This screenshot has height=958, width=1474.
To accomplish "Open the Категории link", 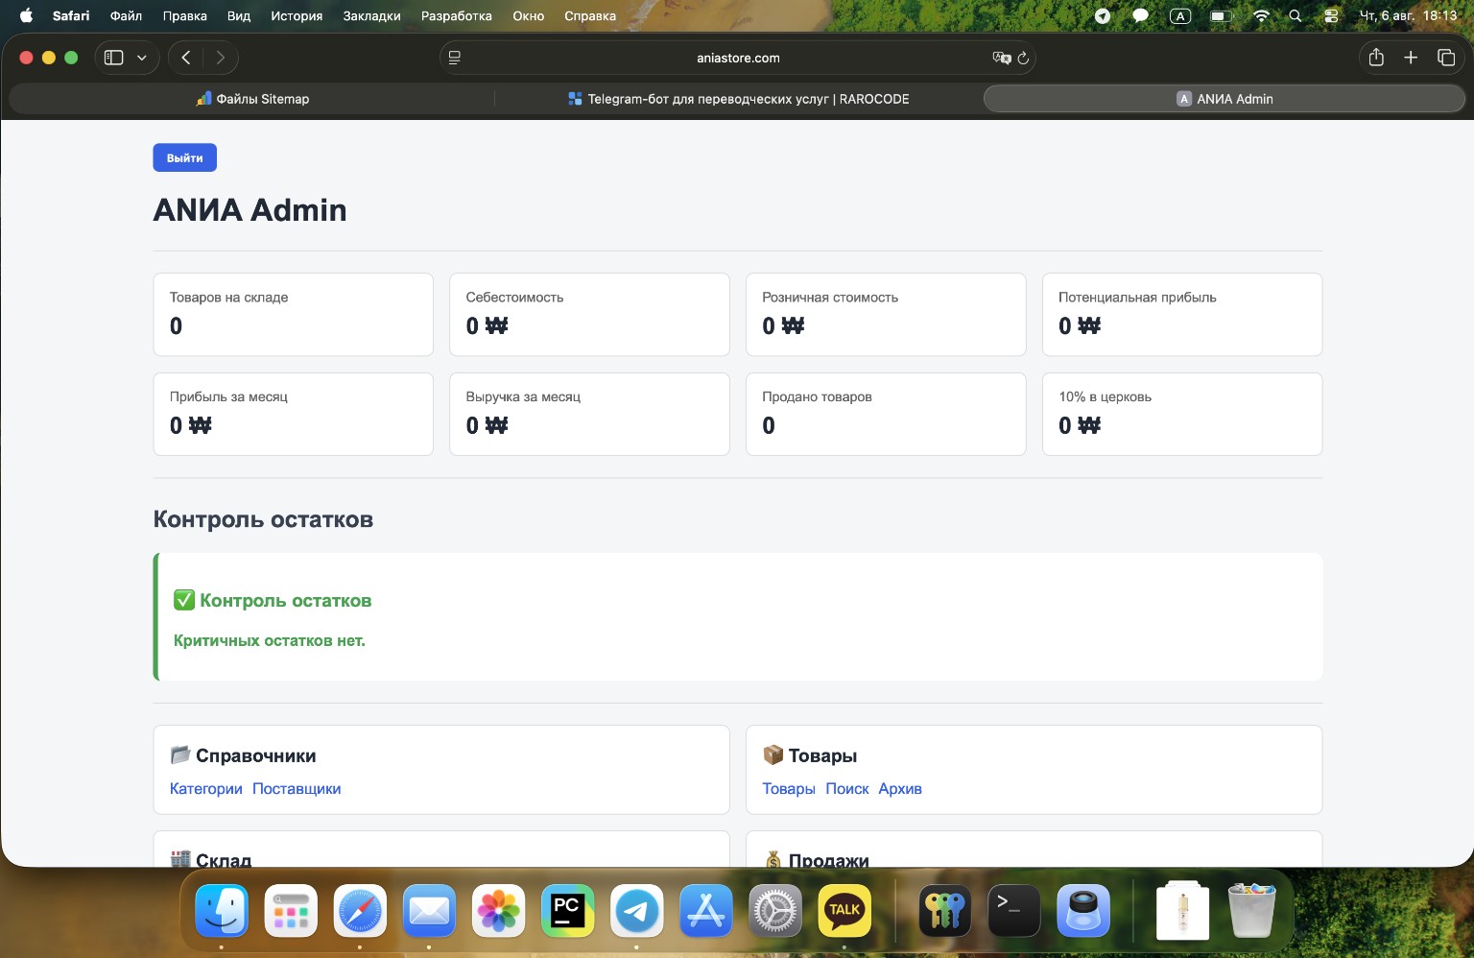I will pyautogui.click(x=205, y=789).
